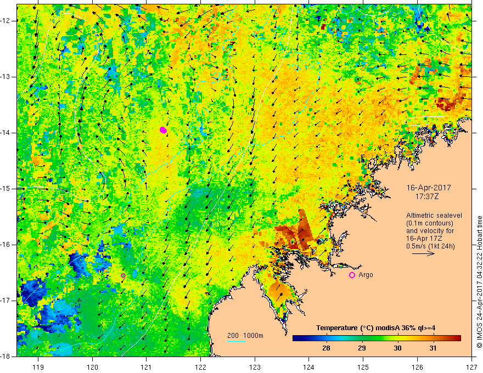
Task: Click the hollow magenta Argo circle near 120.5°E
Action: coord(123,275)
